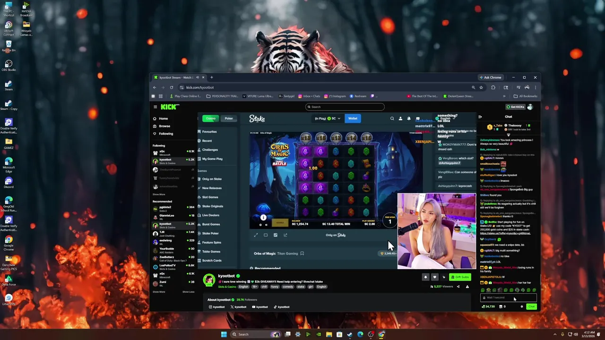Select Live Dealers category
This screenshot has height=340, width=605.
pyautogui.click(x=211, y=215)
